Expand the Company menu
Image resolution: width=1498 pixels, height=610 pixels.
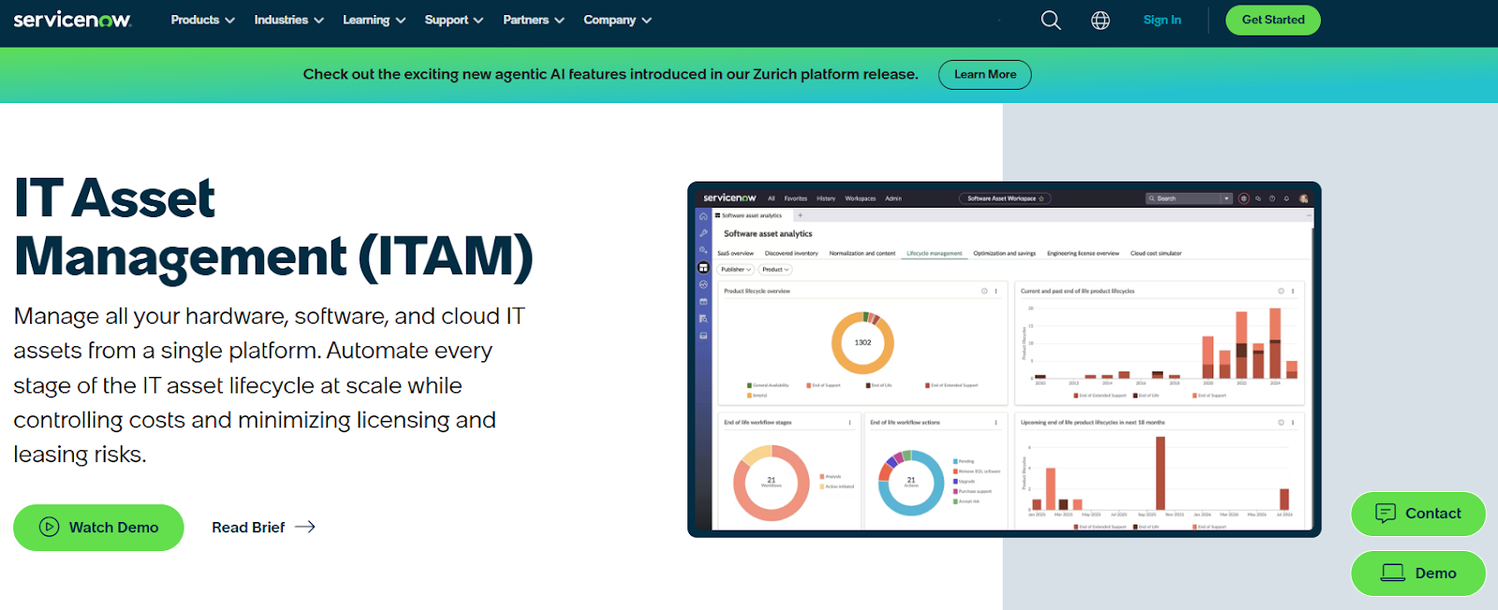(x=617, y=20)
